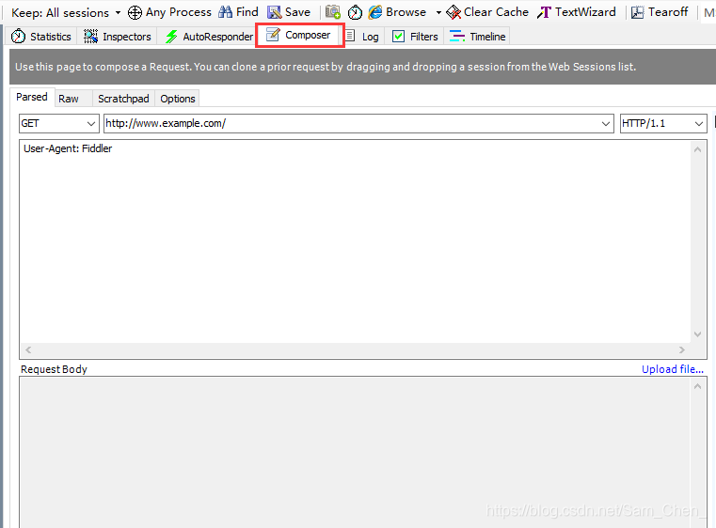Screen dimensions: 716x528
Task: Click the camera screenshot toolbar icon
Action: [333, 12]
